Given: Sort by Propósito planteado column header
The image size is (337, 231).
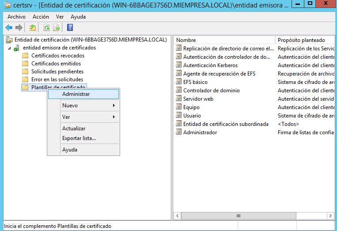Looking at the screenshot, I should pyautogui.click(x=305, y=40).
